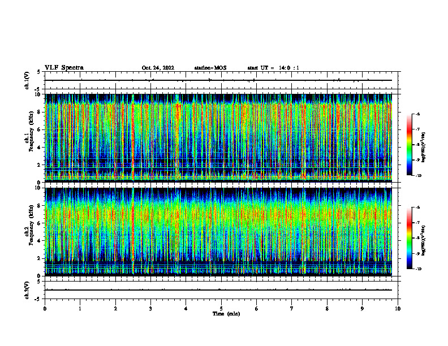
Task: Click the ch.3 voltage waveform trace
Action: [218, 290]
